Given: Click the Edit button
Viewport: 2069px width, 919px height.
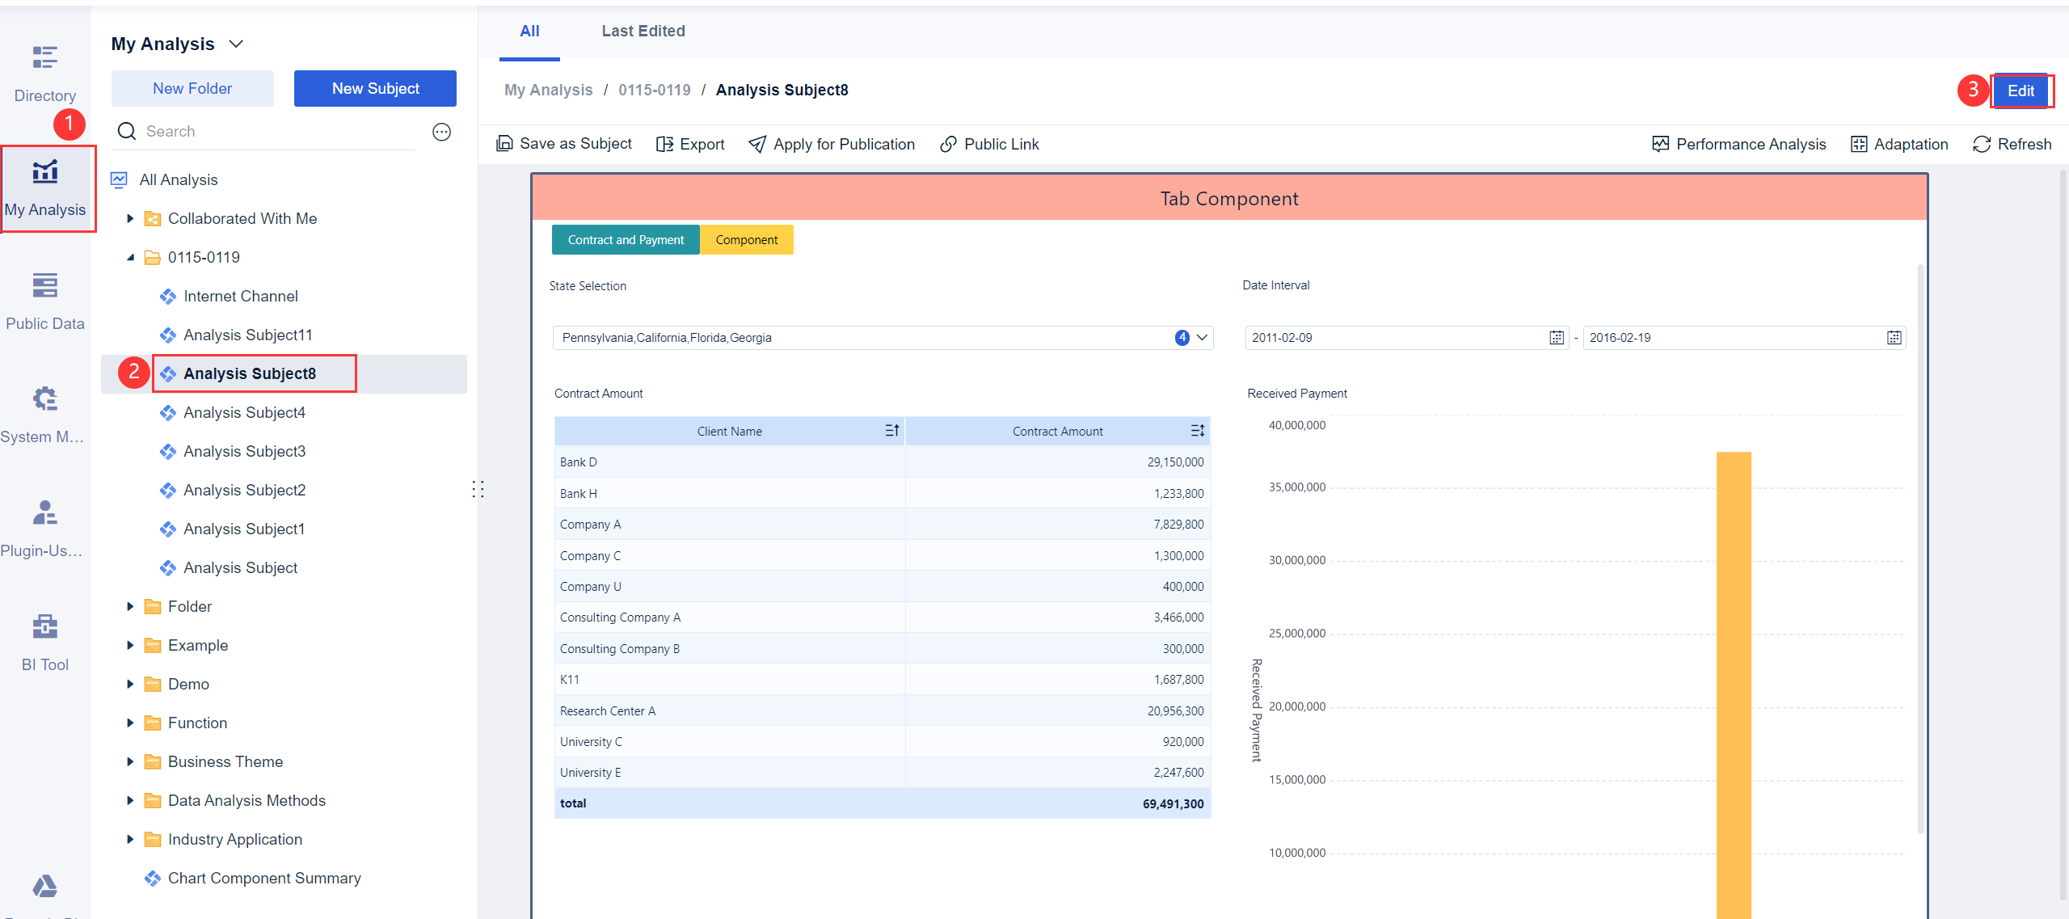Looking at the screenshot, I should pos(2020,91).
